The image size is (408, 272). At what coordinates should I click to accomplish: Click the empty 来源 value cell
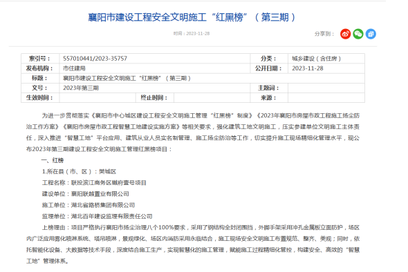click(326, 98)
